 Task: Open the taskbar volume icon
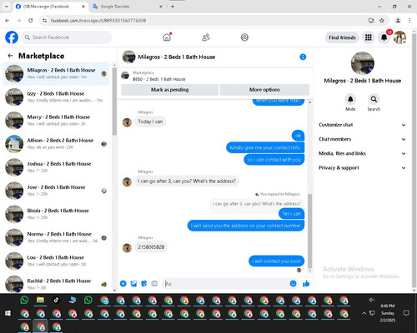click(371, 300)
